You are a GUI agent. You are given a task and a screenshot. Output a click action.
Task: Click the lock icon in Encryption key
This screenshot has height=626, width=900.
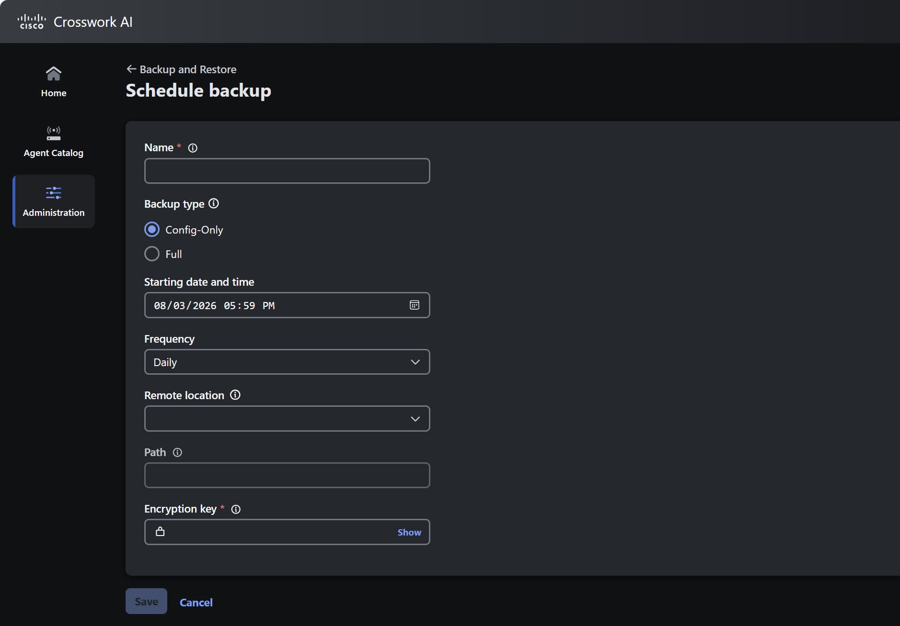(x=160, y=532)
